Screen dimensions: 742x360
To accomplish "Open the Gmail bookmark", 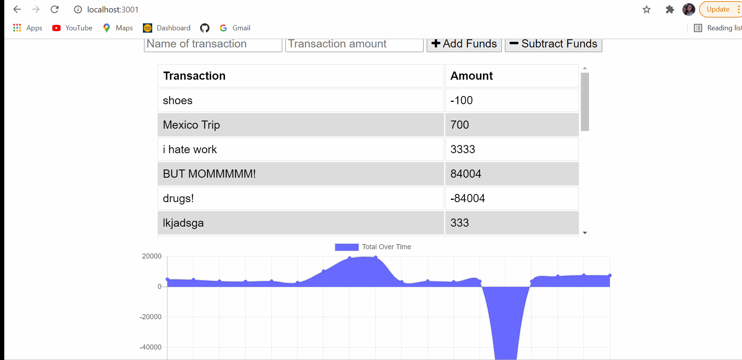I will 235,28.
